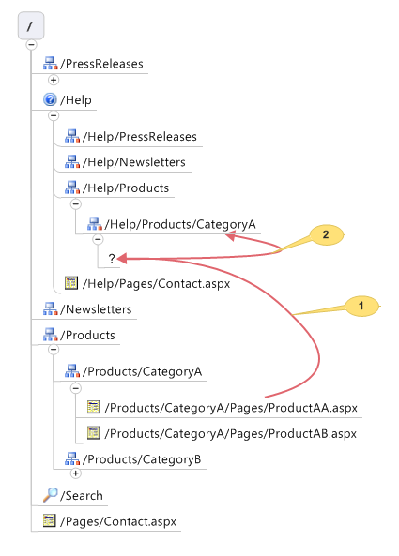Select the /Help/Pages/Contact.aspx label
399x556 pixels.
156,284
